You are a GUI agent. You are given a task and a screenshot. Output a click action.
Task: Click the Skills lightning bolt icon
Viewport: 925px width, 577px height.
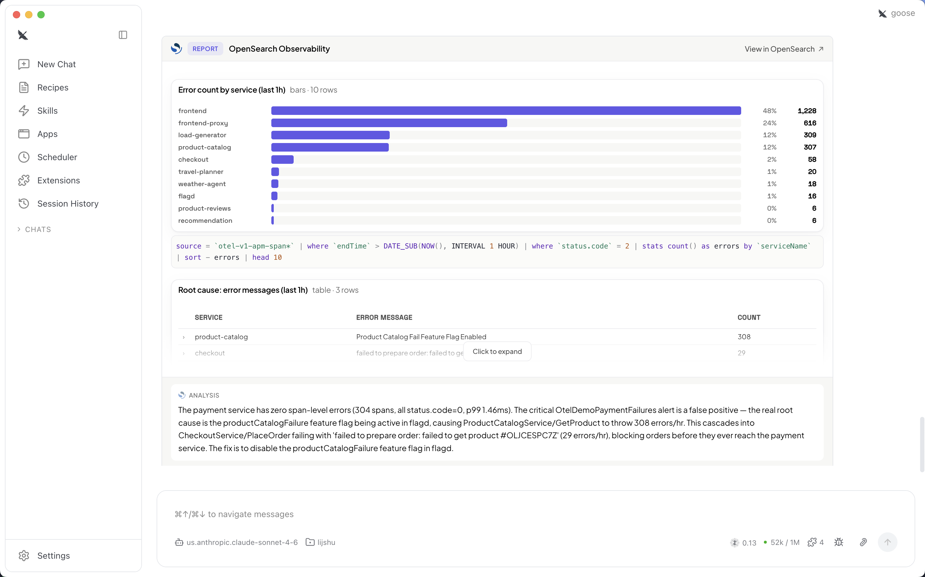pyautogui.click(x=24, y=111)
